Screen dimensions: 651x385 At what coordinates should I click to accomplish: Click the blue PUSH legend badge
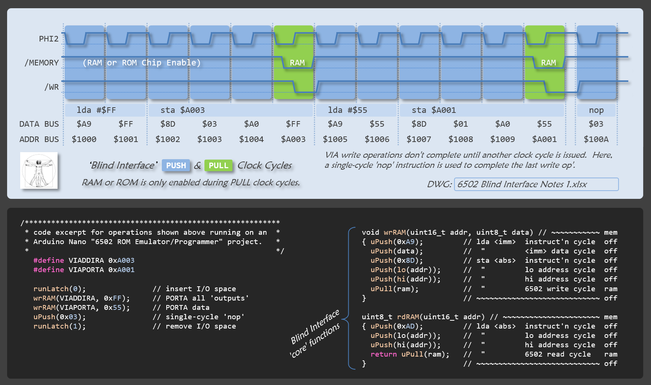click(x=176, y=166)
